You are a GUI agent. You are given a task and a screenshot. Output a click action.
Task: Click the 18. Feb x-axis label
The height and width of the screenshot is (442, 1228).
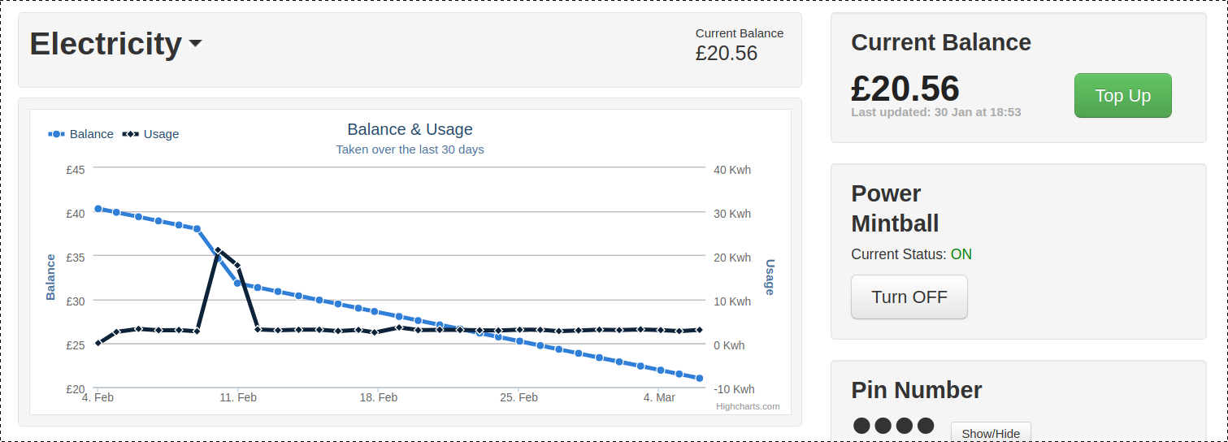pyautogui.click(x=379, y=397)
